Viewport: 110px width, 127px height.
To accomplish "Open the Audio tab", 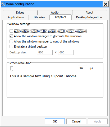I will [x=55, y=12].
